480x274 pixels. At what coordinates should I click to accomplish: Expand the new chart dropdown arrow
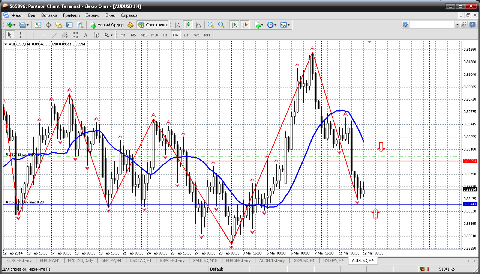(x=14, y=25)
